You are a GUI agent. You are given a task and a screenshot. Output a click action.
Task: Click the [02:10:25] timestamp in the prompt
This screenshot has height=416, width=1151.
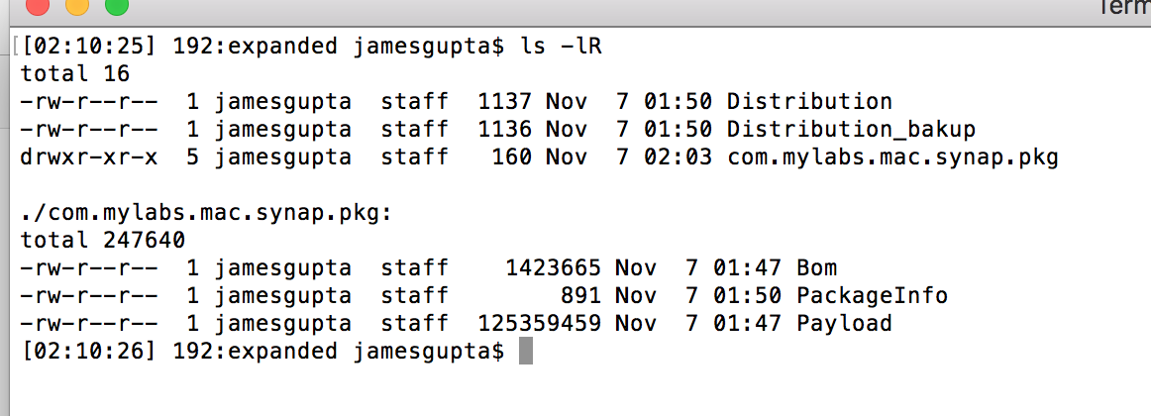(x=89, y=47)
